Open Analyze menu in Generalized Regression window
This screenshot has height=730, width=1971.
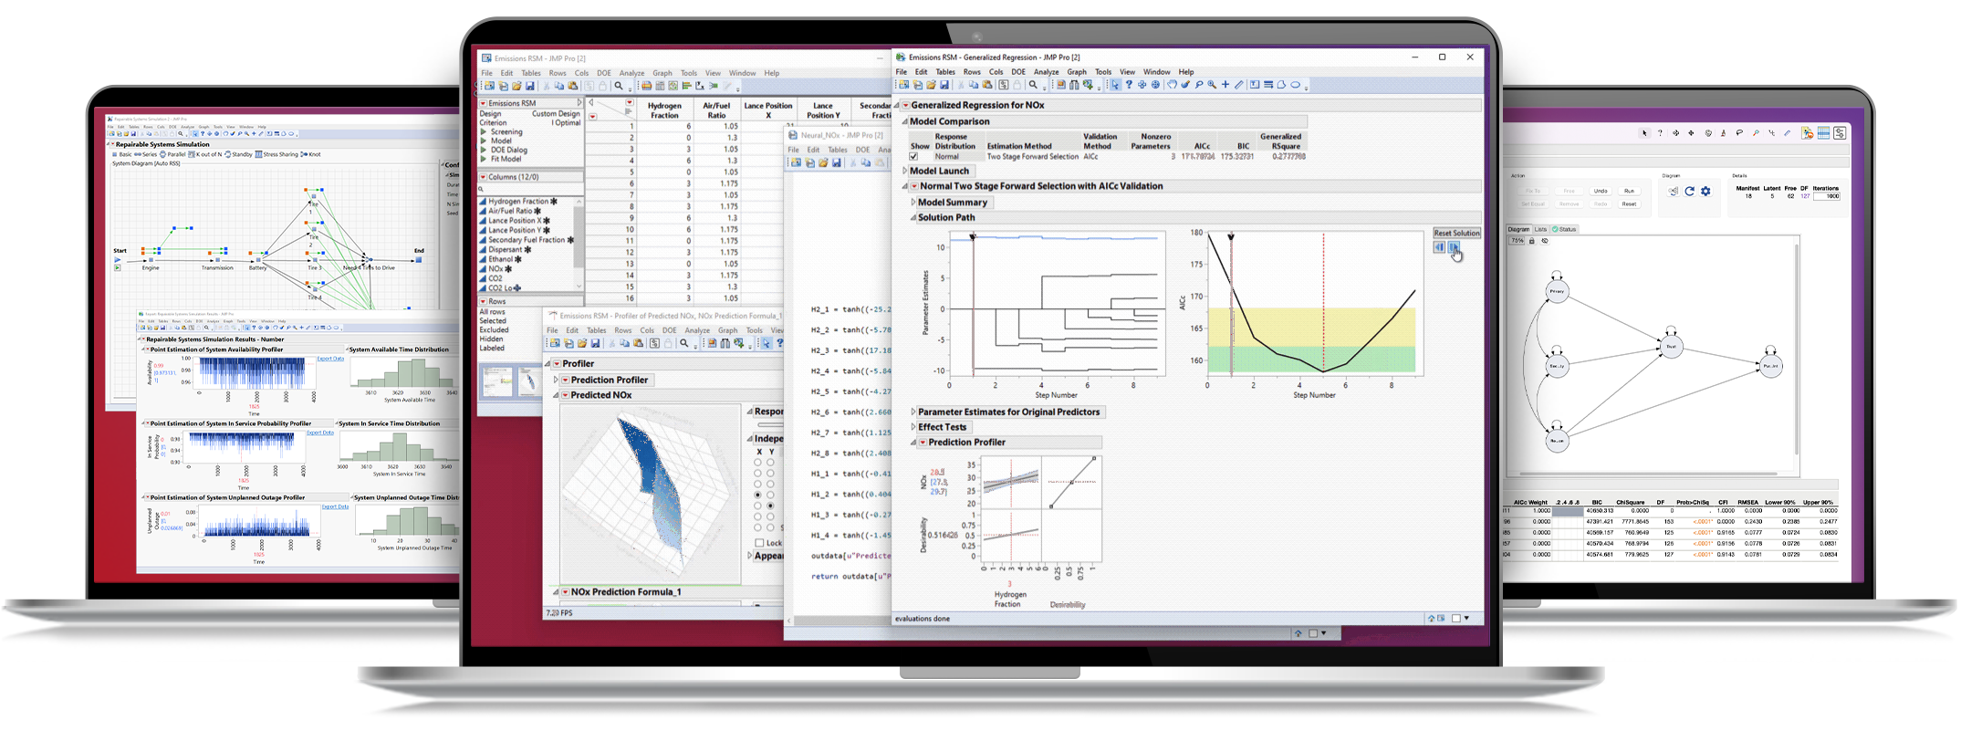pos(1046,72)
